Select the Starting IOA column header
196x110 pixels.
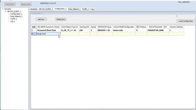pyautogui.click(x=85, y=27)
